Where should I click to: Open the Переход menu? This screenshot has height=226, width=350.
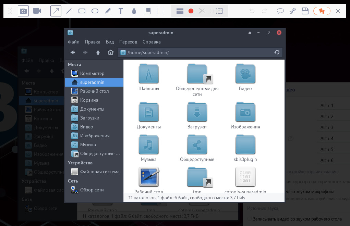(x=128, y=42)
